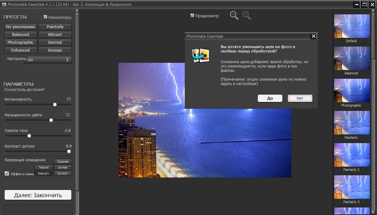The height and width of the screenshot is (215, 377).
Task: Click the Сжатие тона value -2.8
Action: click(x=67, y=131)
